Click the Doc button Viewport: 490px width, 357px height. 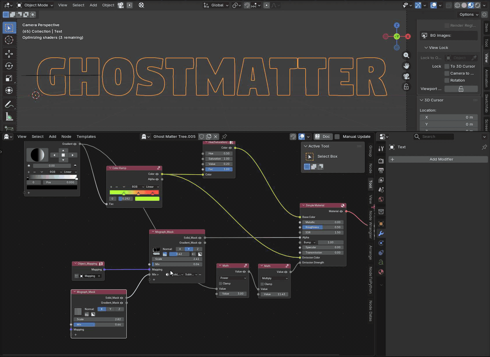click(323, 136)
